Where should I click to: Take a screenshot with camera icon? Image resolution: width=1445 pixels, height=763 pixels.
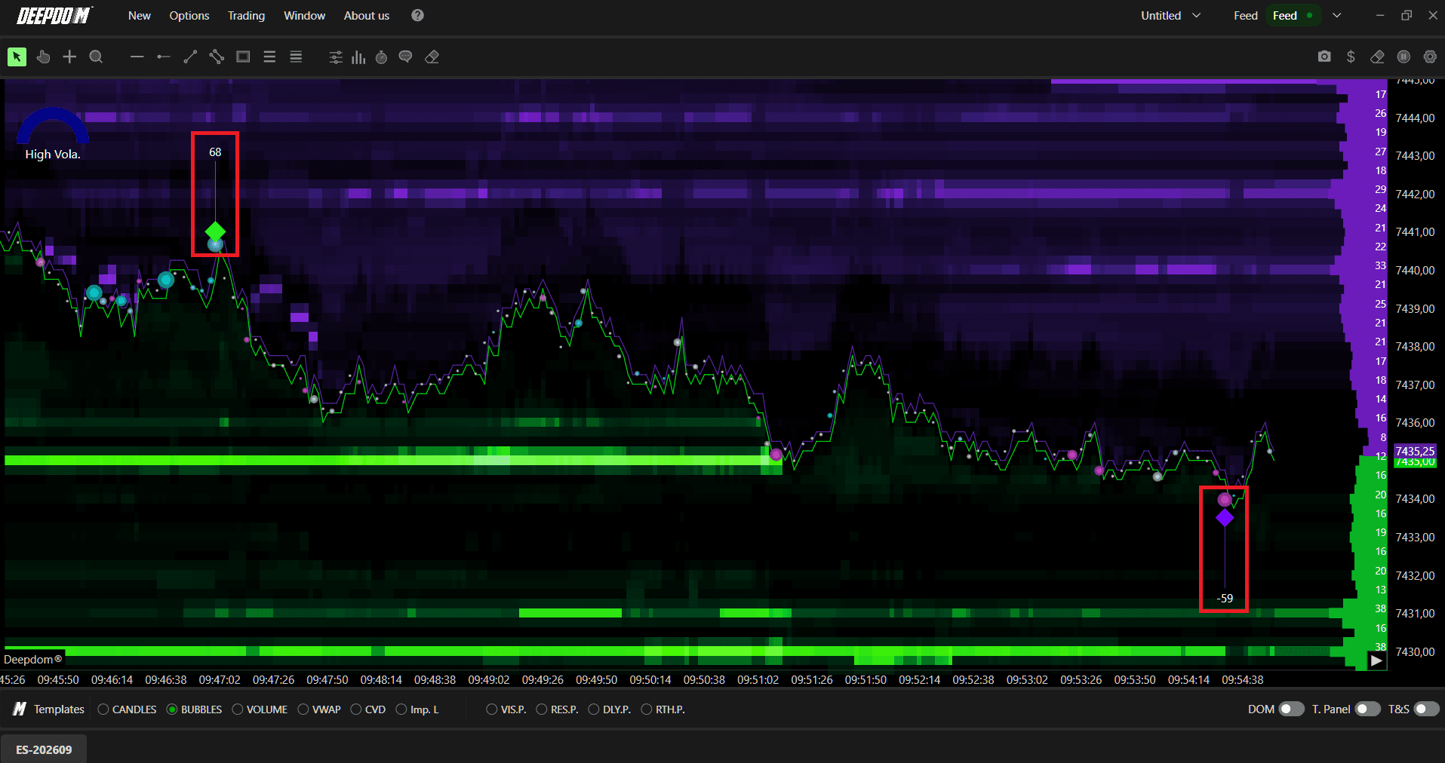click(1324, 57)
